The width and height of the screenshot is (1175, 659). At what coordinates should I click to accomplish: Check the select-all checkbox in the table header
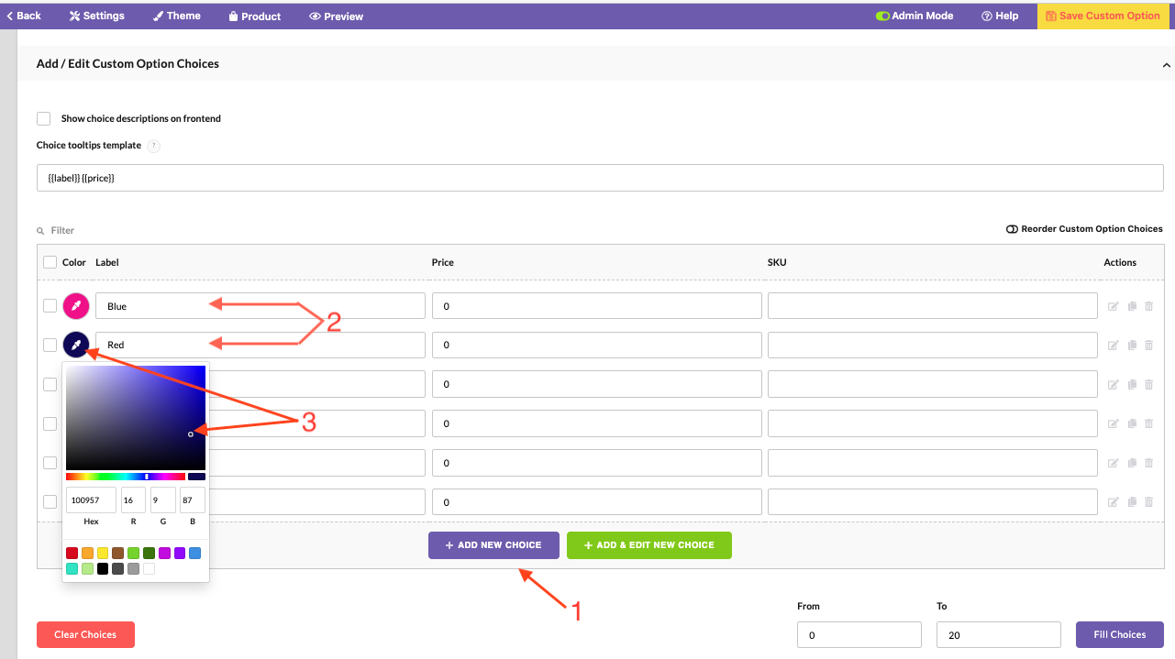[x=50, y=262]
